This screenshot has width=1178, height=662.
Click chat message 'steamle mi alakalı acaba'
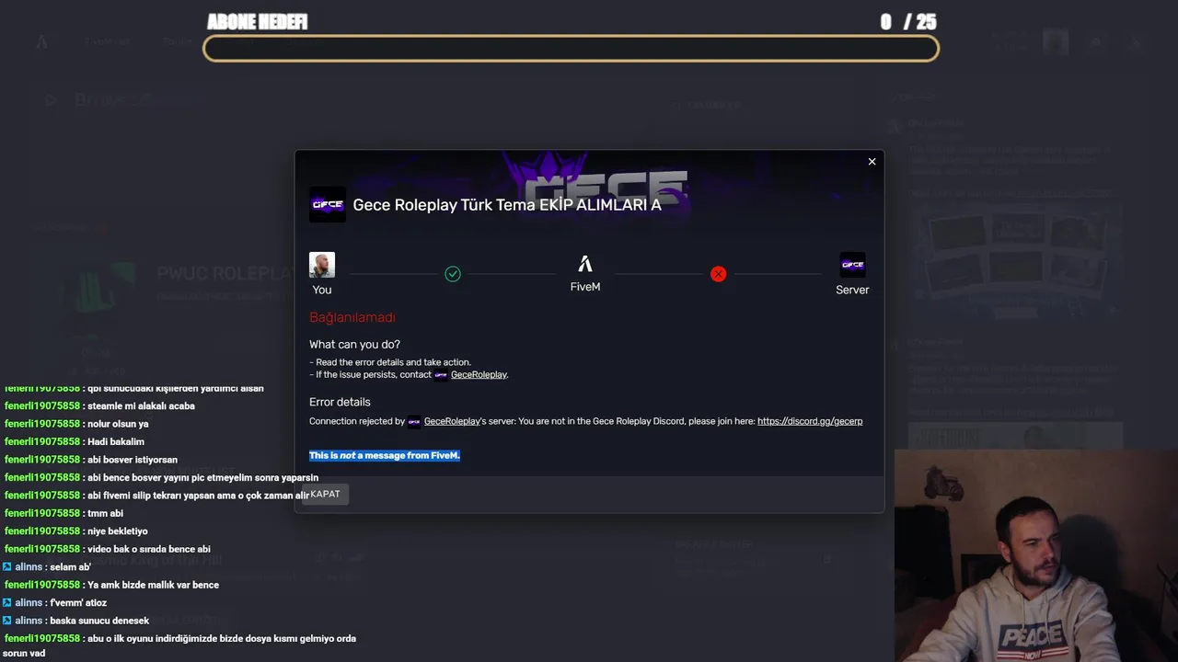click(x=141, y=405)
